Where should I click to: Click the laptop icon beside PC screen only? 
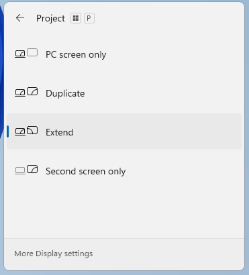[x=20, y=54]
